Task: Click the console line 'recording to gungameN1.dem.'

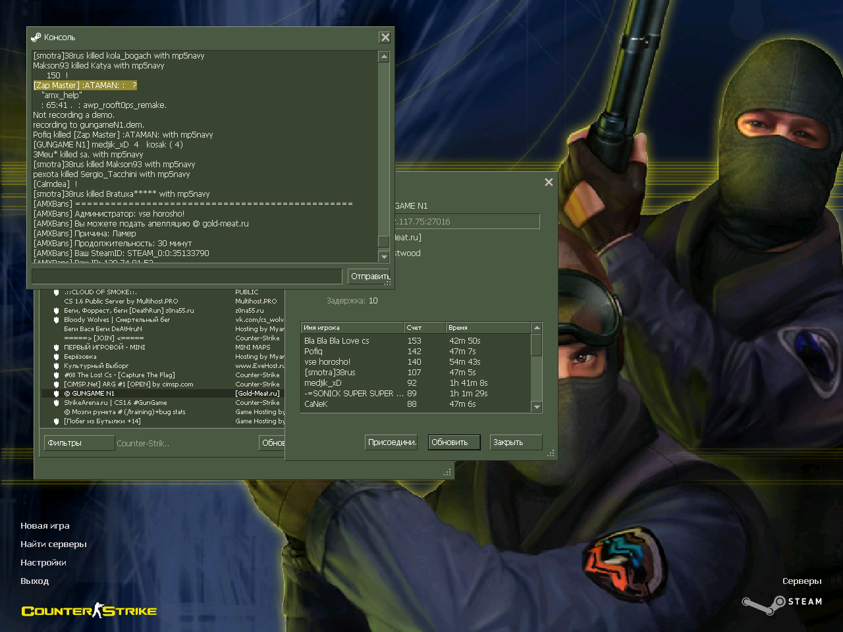Action: pos(88,125)
